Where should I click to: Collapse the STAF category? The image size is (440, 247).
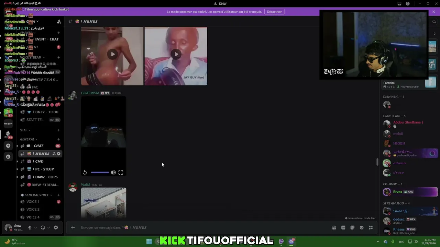(x=25, y=130)
